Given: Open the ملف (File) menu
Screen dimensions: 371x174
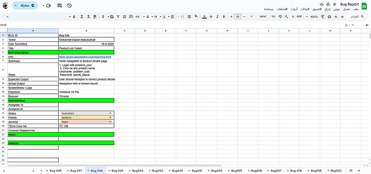Looking at the screenshot, I should (x=356, y=9).
